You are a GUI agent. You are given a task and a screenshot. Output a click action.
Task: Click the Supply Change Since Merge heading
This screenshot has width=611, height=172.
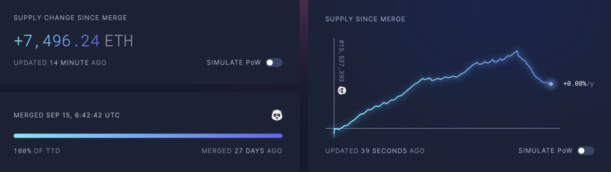pyautogui.click(x=70, y=18)
